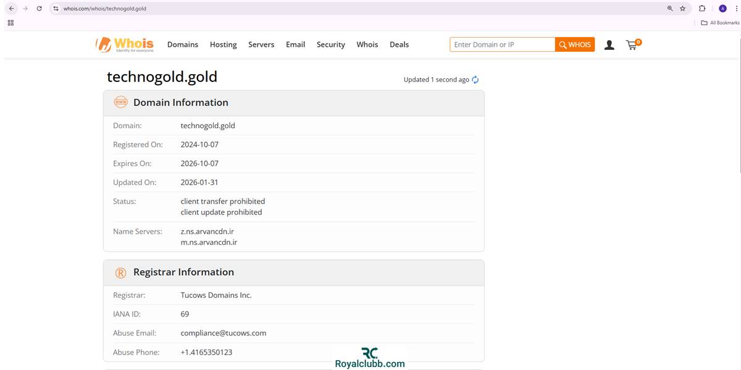Click the Enter Domain or IP search field
Screen dimensions: 741x370
[502, 44]
